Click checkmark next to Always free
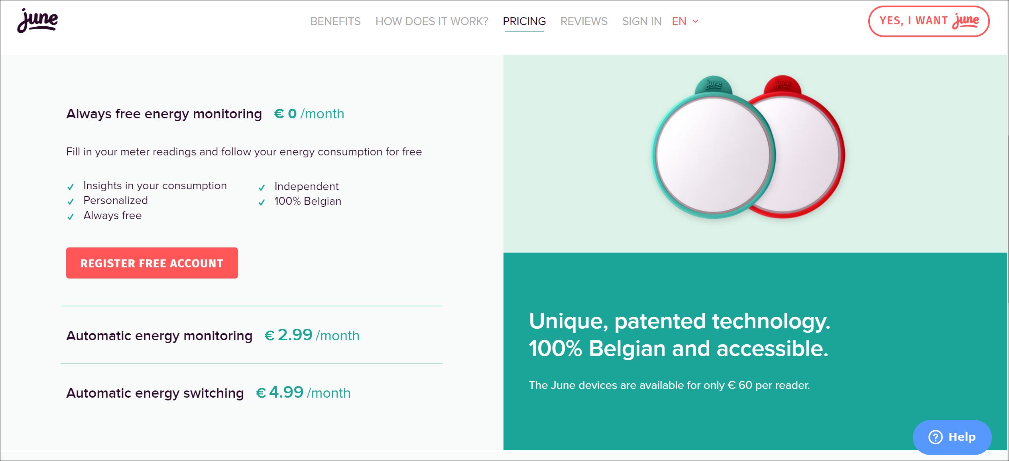This screenshot has height=461, width=1009. pos(71,217)
